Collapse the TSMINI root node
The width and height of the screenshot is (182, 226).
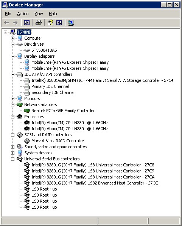(6, 32)
